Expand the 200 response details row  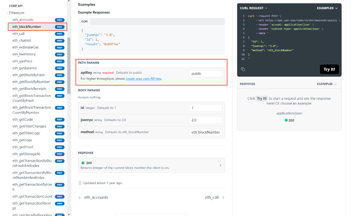click(220, 165)
